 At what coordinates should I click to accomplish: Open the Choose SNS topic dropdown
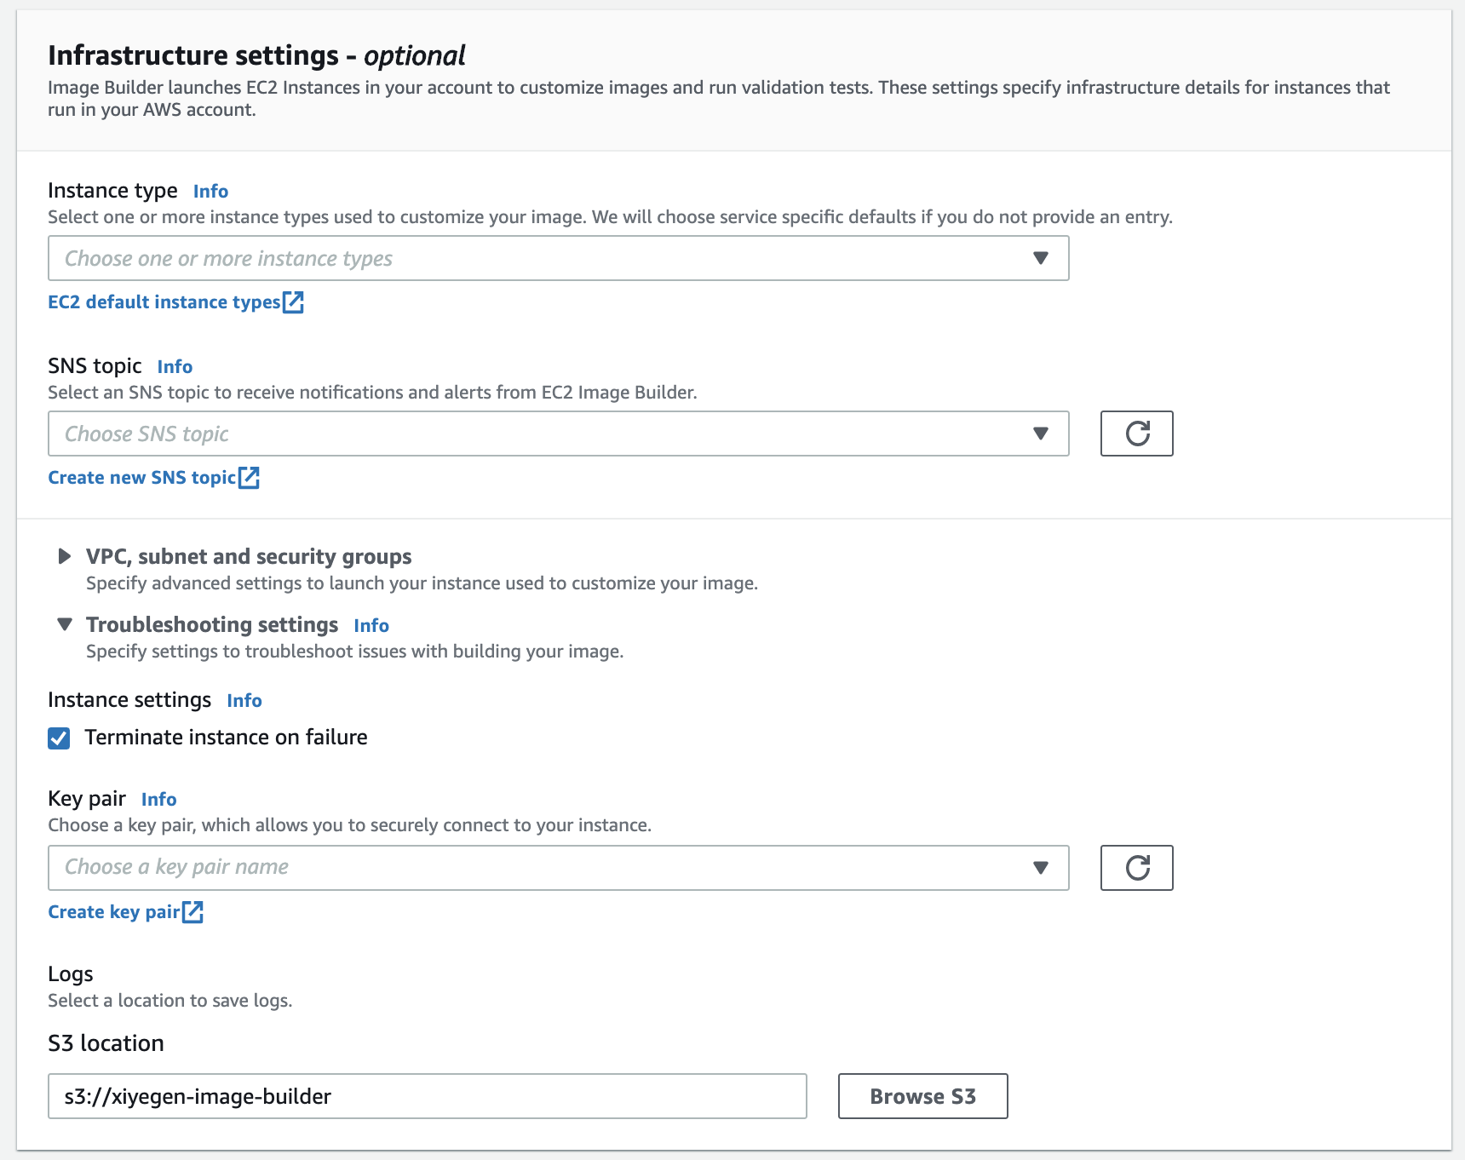click(558, 434)
